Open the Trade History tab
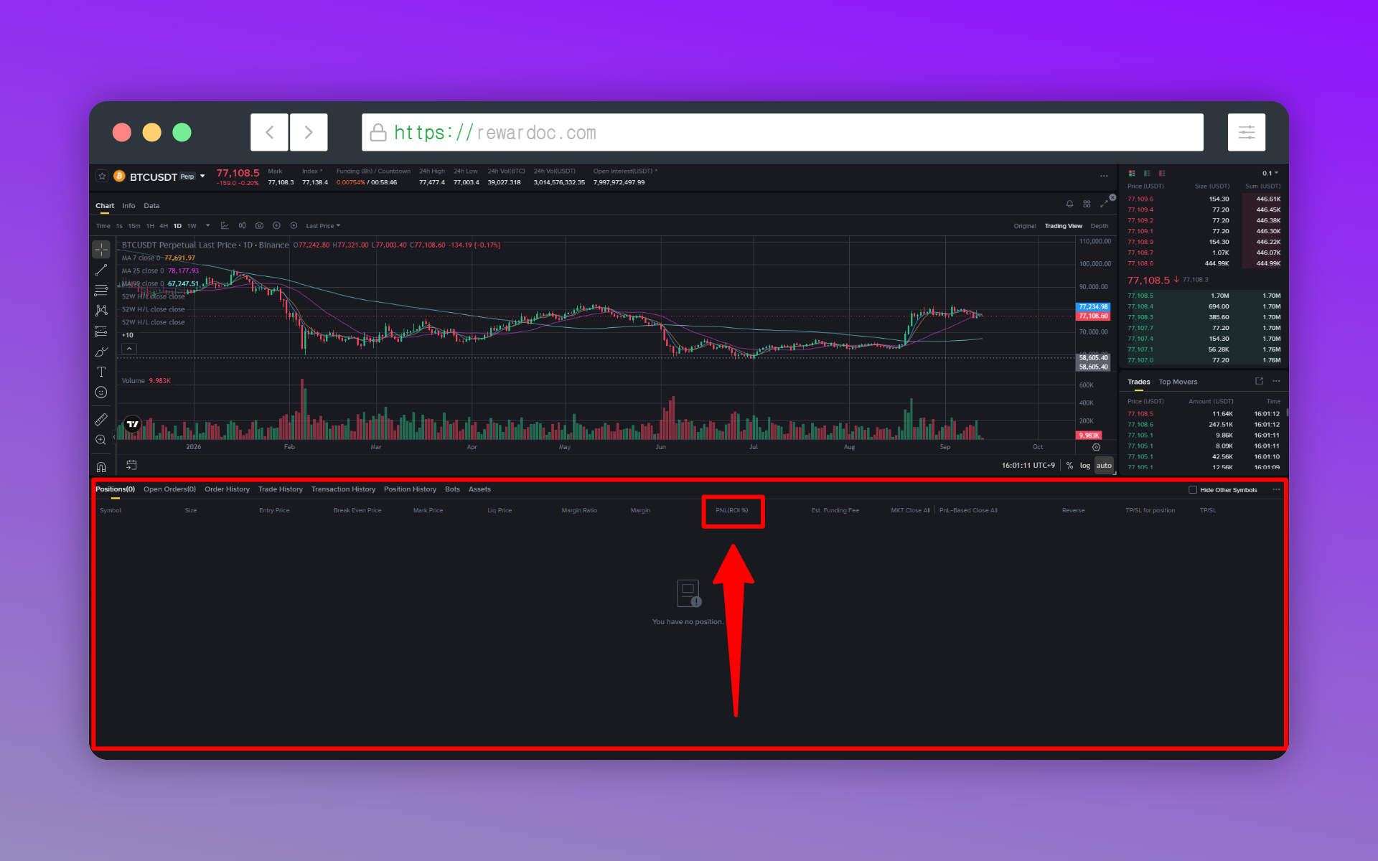The height and width of the screenshot is (861, 1378). coord(280,489)
